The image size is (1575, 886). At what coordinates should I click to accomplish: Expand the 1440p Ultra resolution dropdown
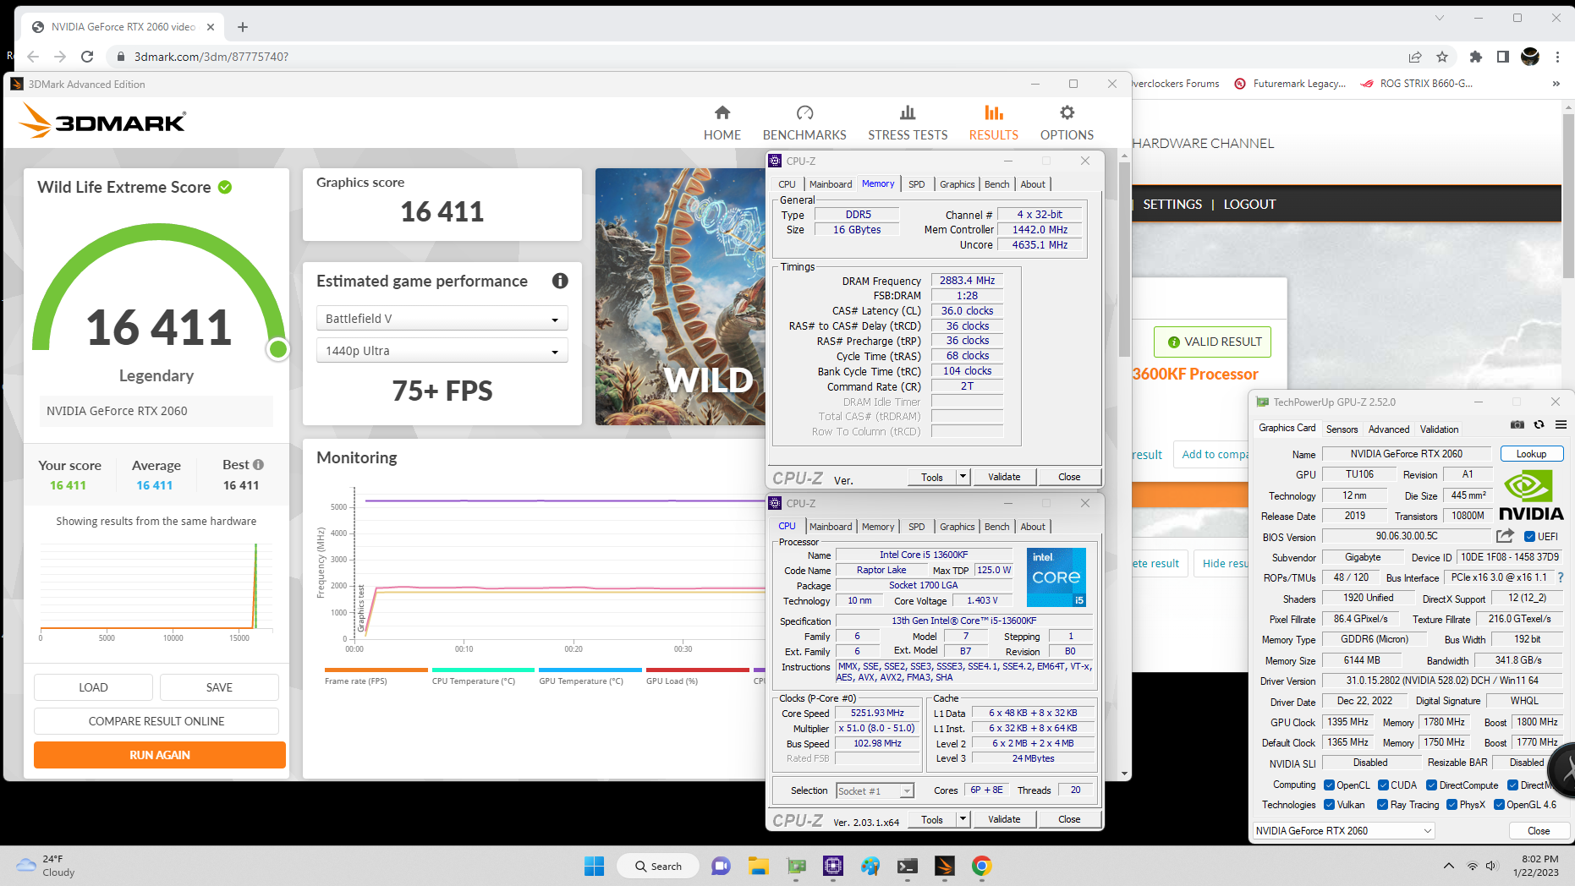pos(442,351)
